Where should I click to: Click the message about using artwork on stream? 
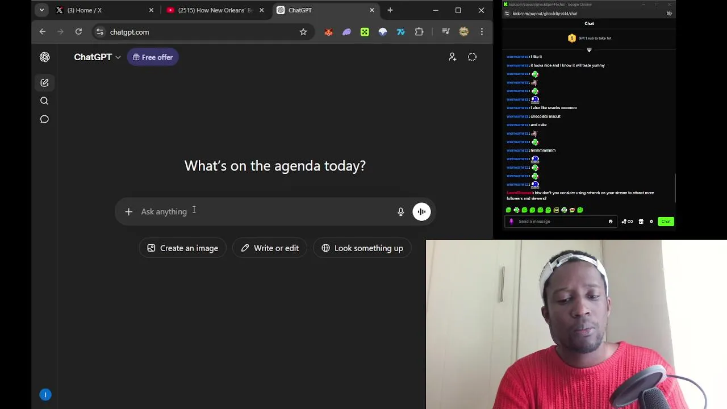(x=580, y=195)
